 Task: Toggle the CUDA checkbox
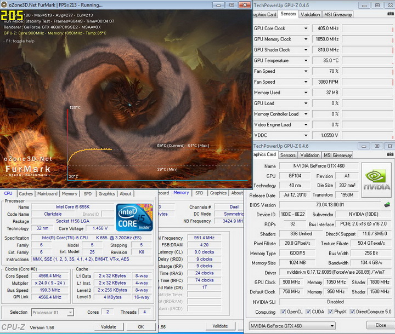(308, 312)
